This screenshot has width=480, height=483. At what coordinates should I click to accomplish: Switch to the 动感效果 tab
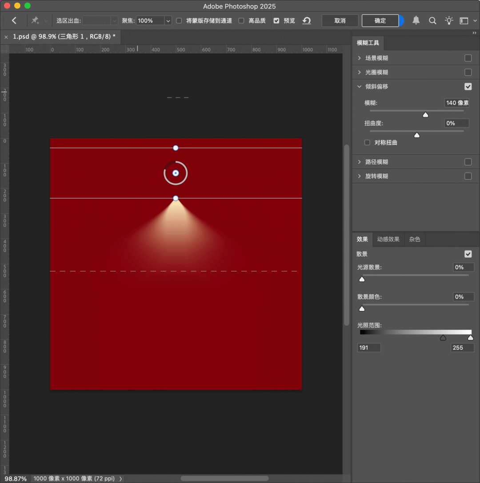[x=388, y=239]
